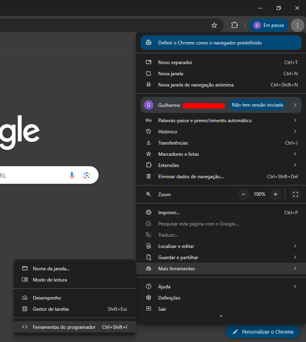
Task: Click the Sair exit icon
Action: coord(149,309)
